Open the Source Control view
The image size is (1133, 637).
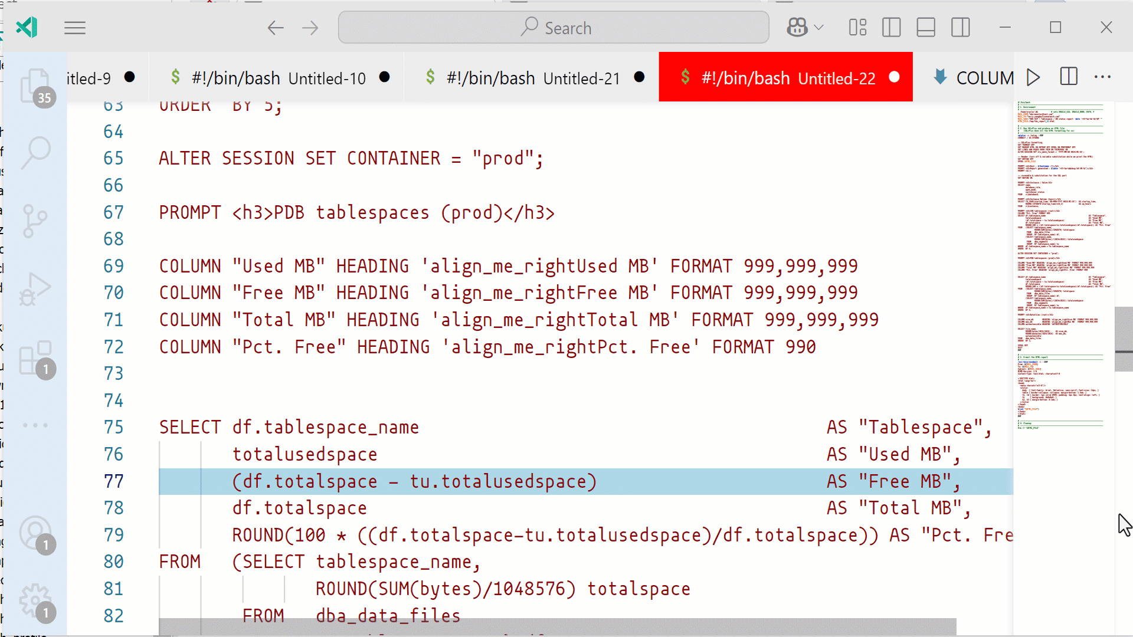click(35, 221)
